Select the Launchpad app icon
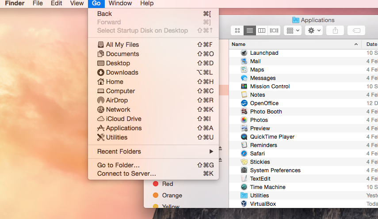 click(x=244, y=53)
